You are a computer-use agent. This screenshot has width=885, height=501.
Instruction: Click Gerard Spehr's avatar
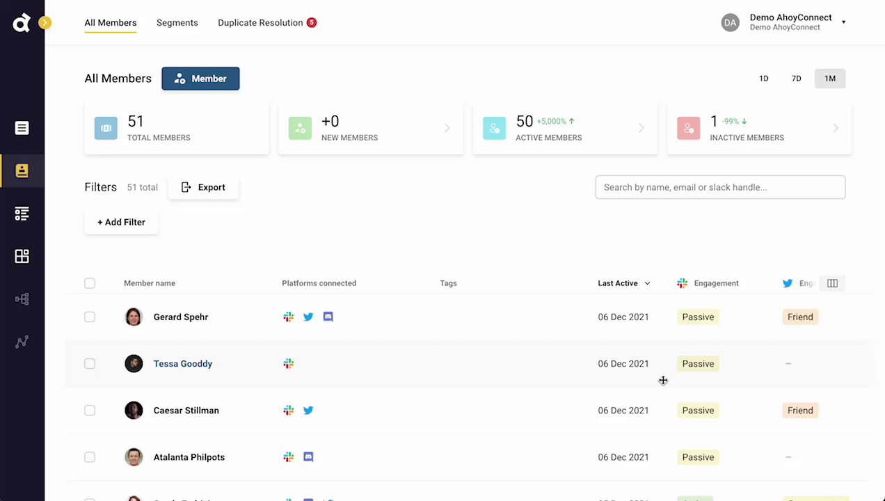tap(134, 317)
